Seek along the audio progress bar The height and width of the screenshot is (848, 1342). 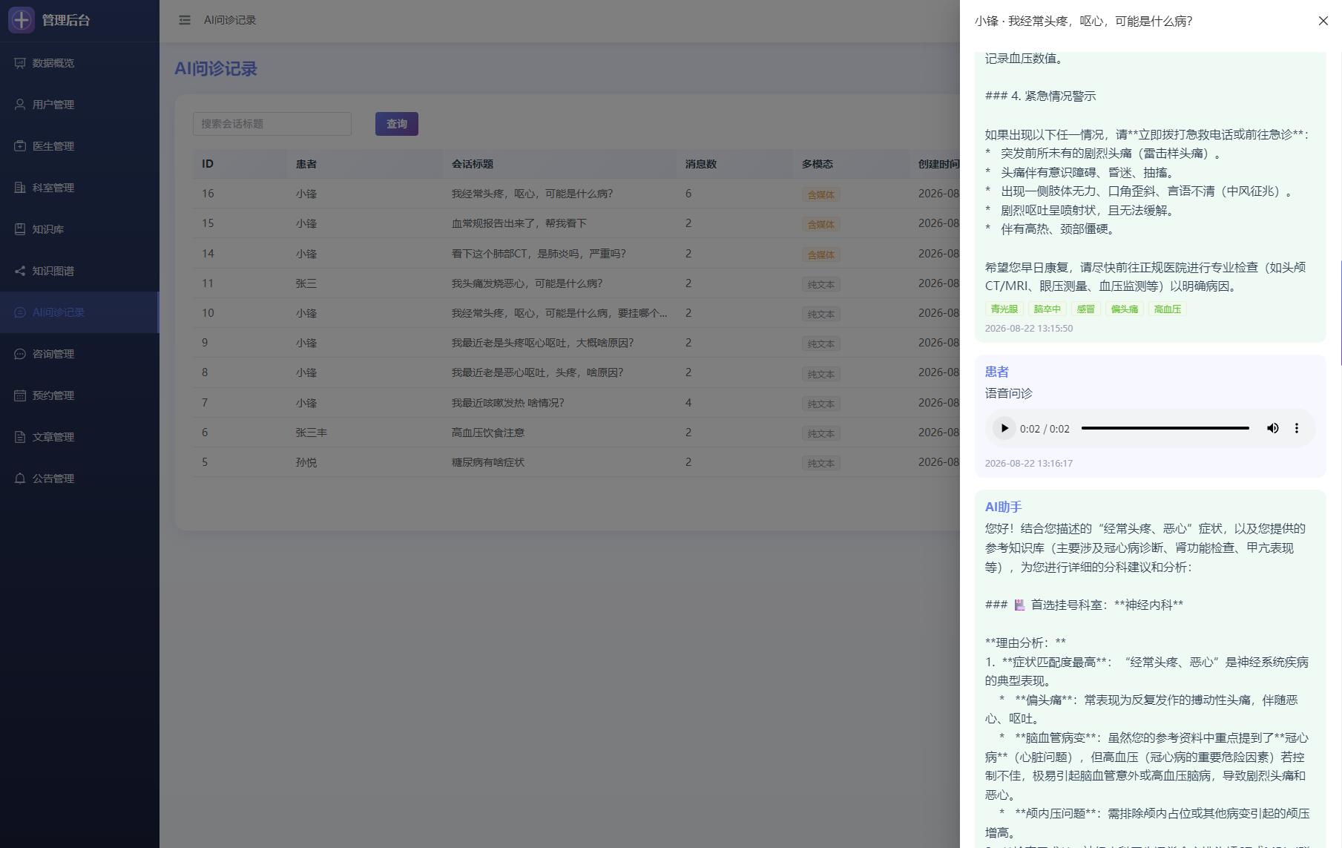pos(1165,428)
